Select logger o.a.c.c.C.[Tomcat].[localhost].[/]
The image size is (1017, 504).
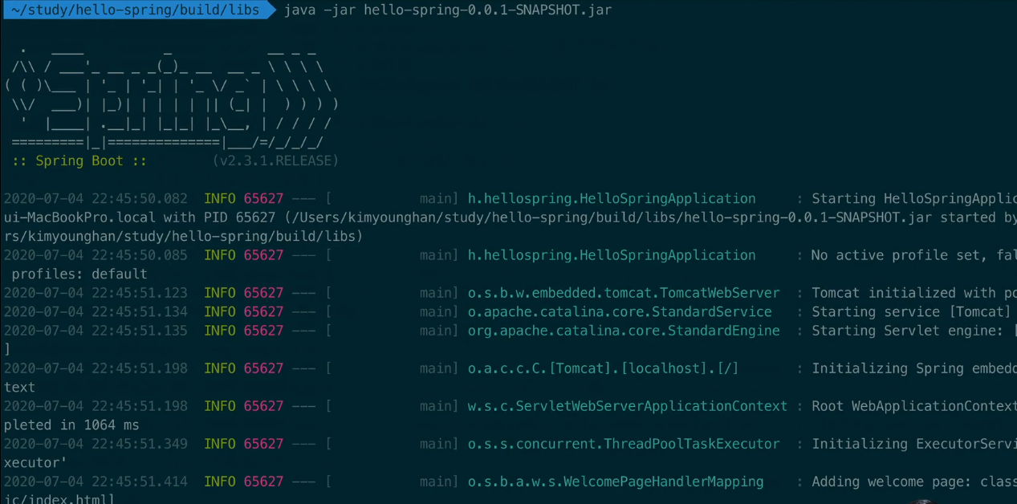pyautogui.click(x=604, y=368)
